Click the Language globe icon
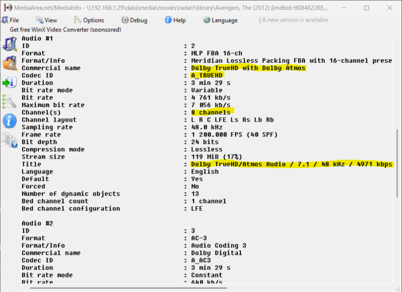The height and width of the screenshot is (292, 402). [x=207, y=19]
